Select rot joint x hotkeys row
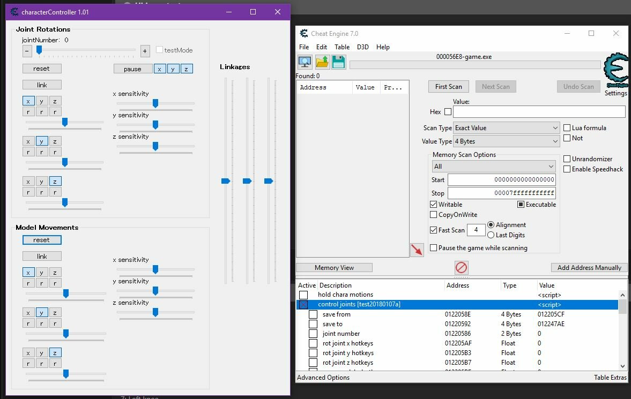 coord(457,343)
